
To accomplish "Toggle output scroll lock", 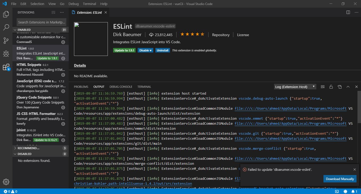I will [331, 87].
